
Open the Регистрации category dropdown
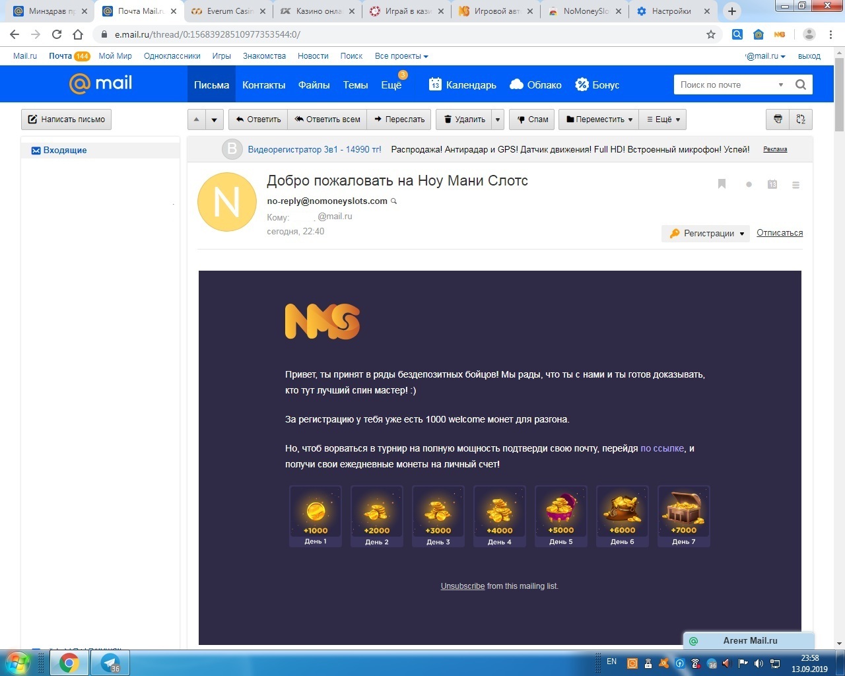pyautogui.click(x=706, y=233)
